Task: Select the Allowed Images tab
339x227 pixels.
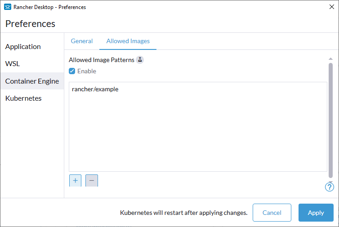Action: point(128,41)
